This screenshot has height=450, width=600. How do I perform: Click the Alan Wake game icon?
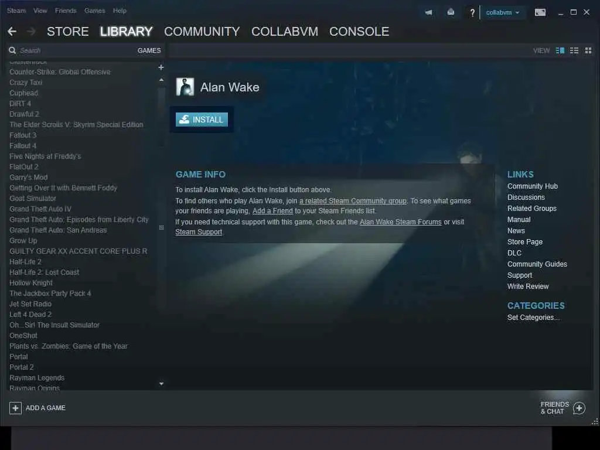pos(185,87)
